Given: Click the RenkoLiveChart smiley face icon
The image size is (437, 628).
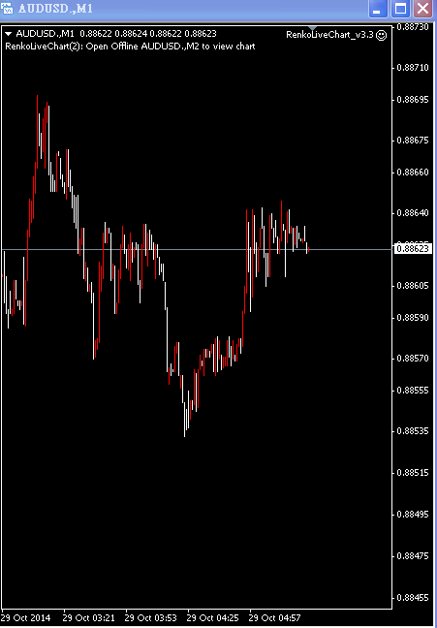Looking at the screenshot, I should 382,35.
